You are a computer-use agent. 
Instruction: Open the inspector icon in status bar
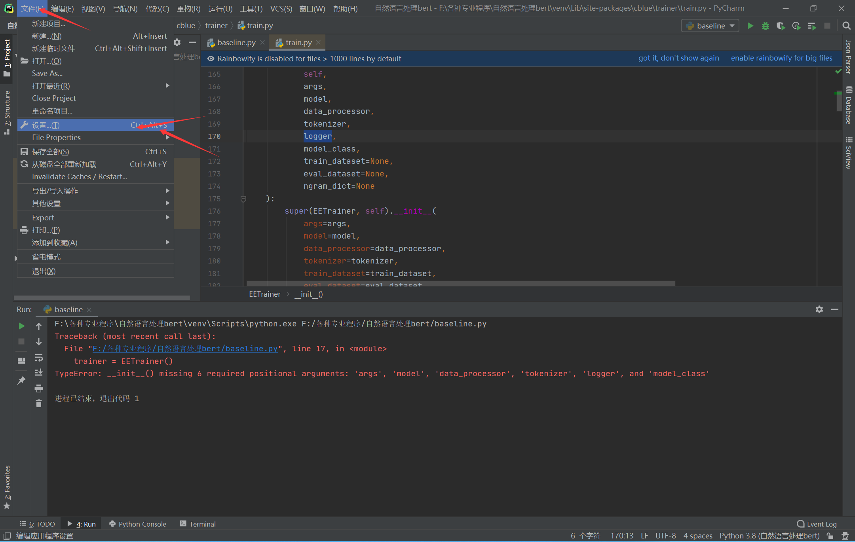[x=845, y=536]
